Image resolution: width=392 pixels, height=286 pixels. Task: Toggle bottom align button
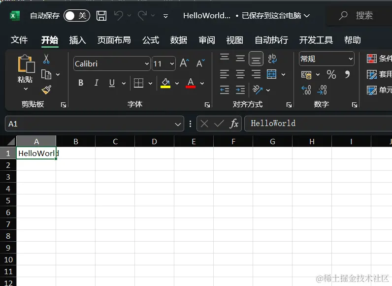pyautogui.click(x=256, y=59)
